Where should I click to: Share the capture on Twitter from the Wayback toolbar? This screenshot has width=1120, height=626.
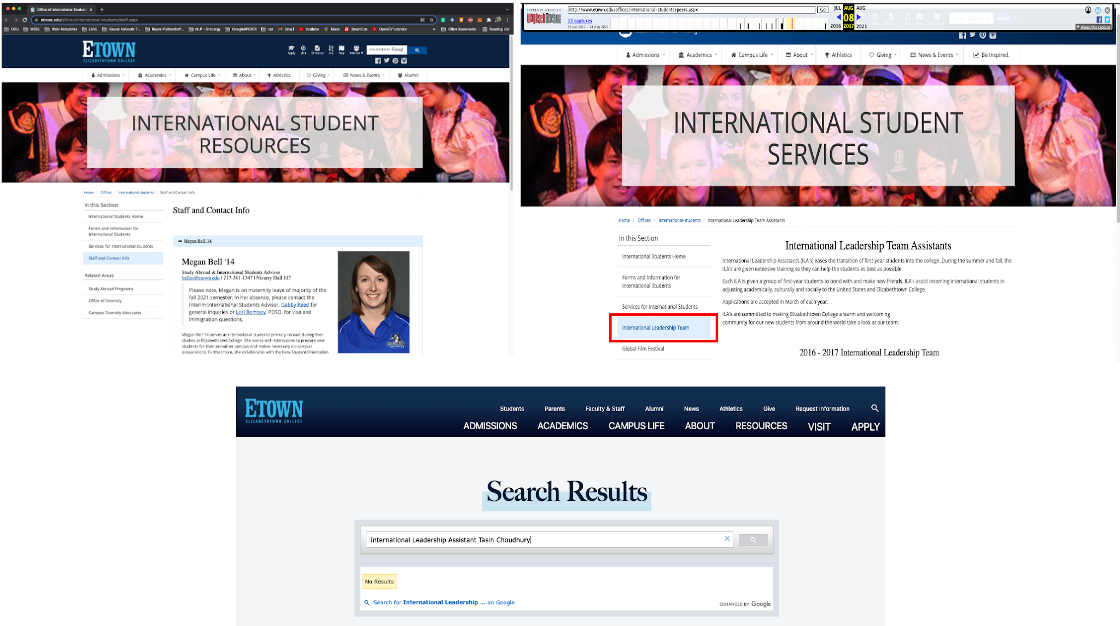point(1107,19)
